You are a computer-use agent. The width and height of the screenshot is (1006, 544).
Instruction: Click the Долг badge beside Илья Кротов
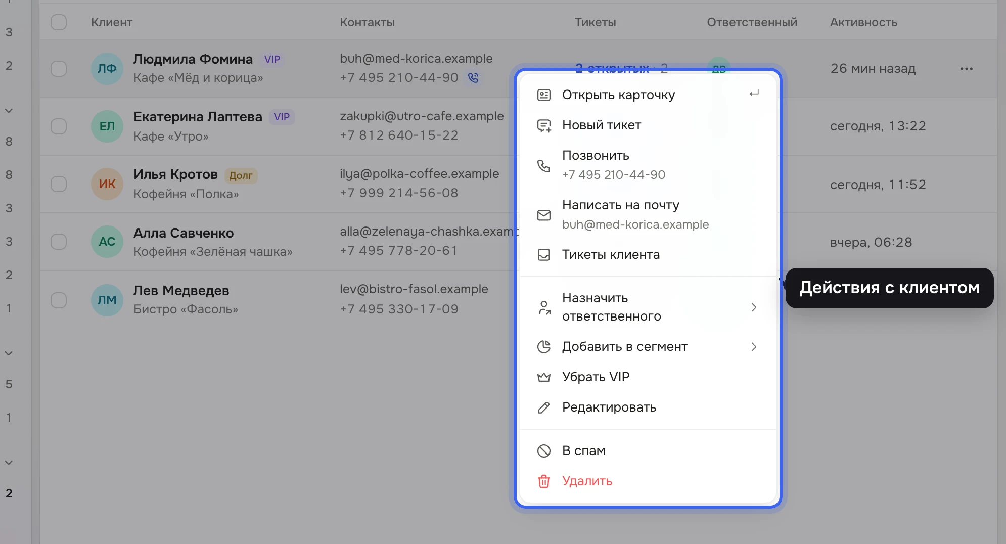point(241,175)
